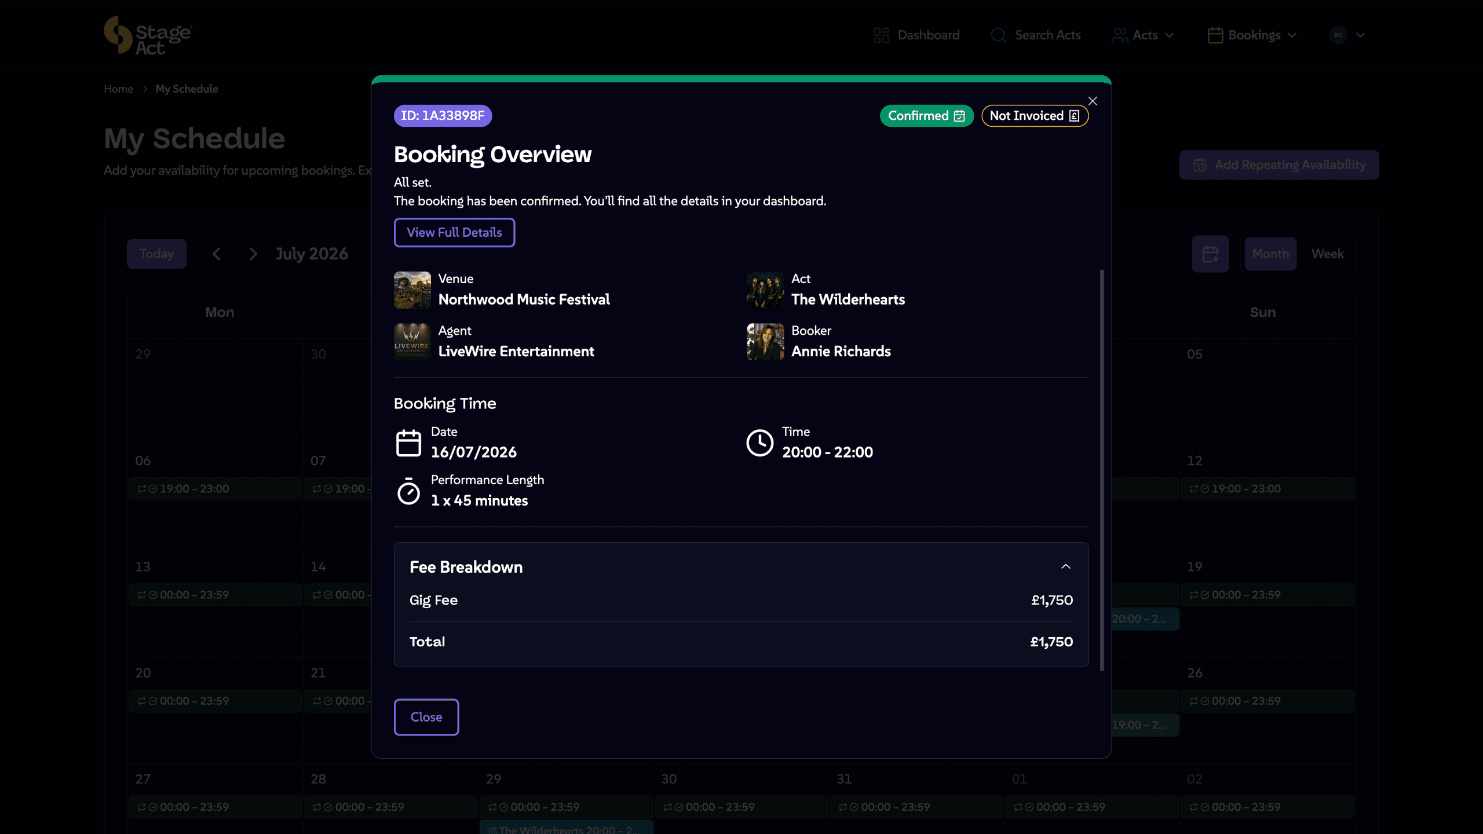Collapse the Fee Breakdown section
The width and height of the screenshot is (1483, 834).
(x=1065, y=566)
